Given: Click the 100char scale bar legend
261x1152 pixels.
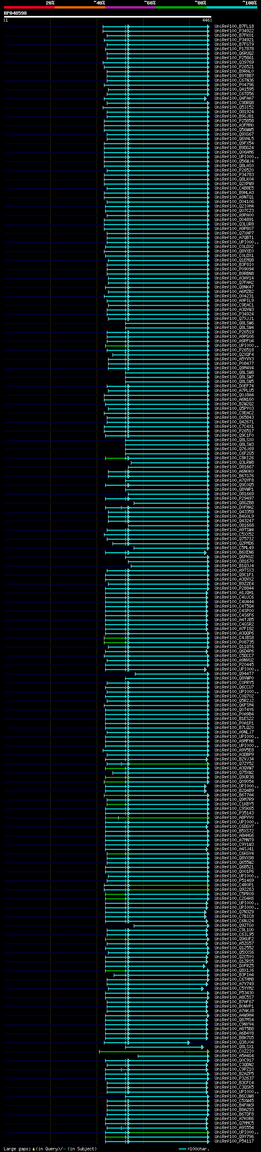Looking at the screenshot, I should tap(194, 1149).
